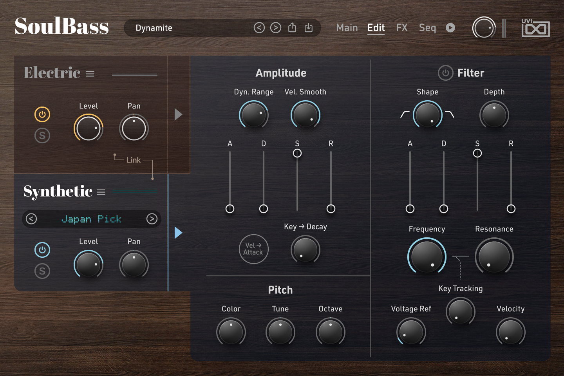This screenshot has height=376, width=564.
Task: Expand Electric layer edit panel arrow
Action: click(178, 114)
